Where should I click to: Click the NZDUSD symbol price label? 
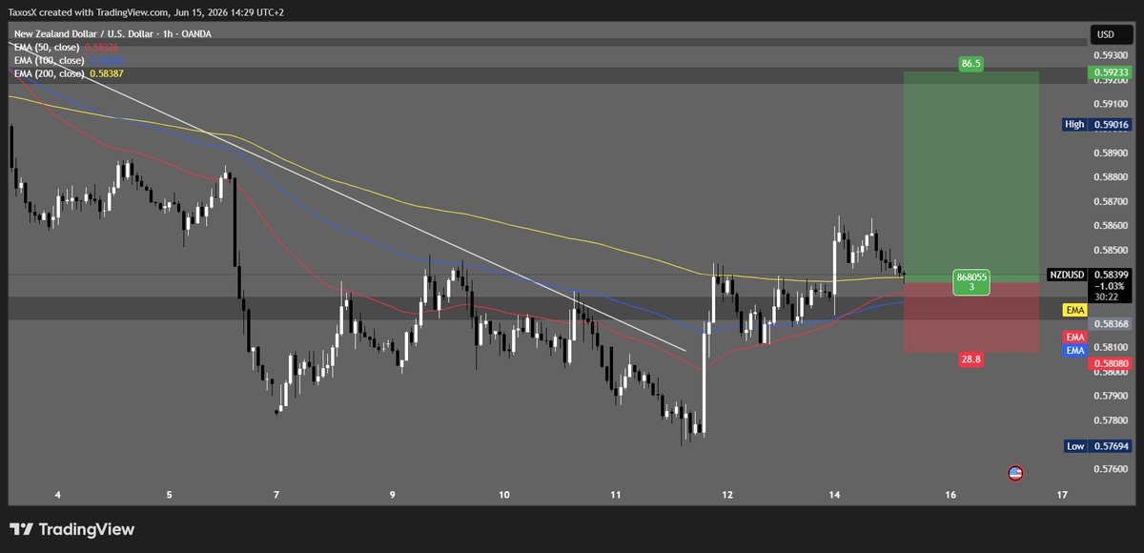(1066, 274)
